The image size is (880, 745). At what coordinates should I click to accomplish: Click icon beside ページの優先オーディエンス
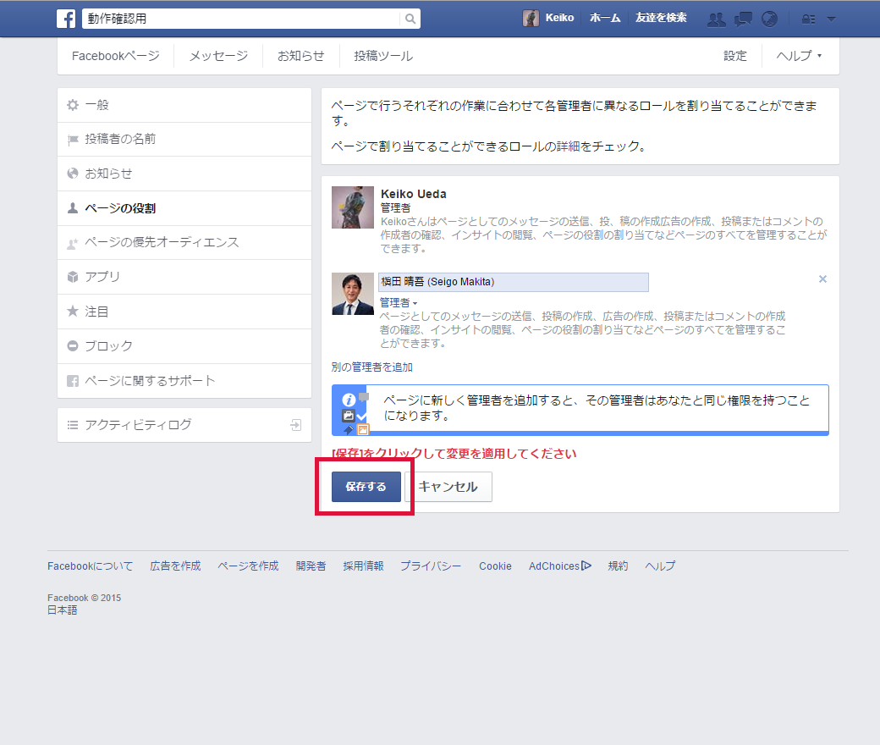pyautogui.click(x=73, y=242)
